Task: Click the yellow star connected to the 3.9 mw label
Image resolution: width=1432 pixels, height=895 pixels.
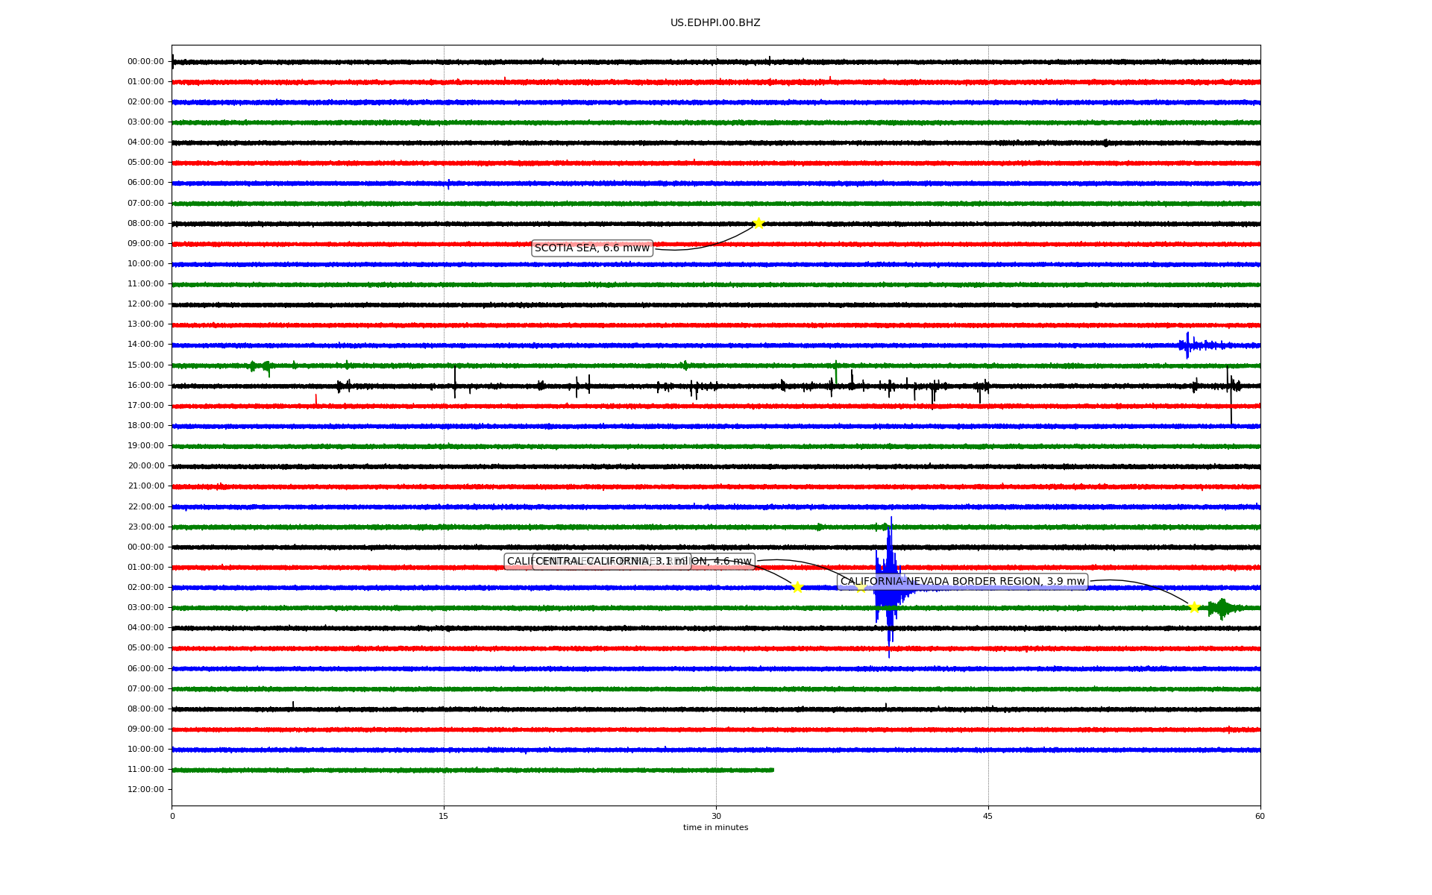Action: coord(1194,607)
